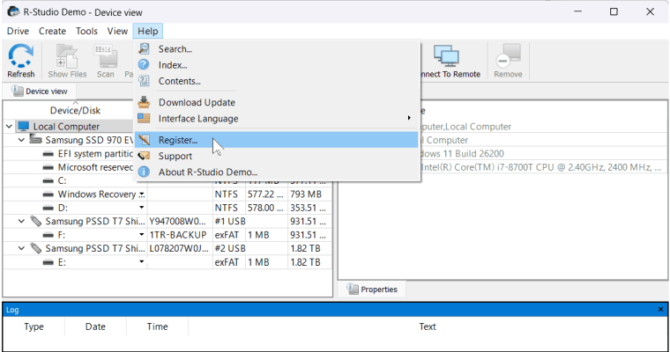
Task: Click the Log Text column header
Action: point(428,326)
